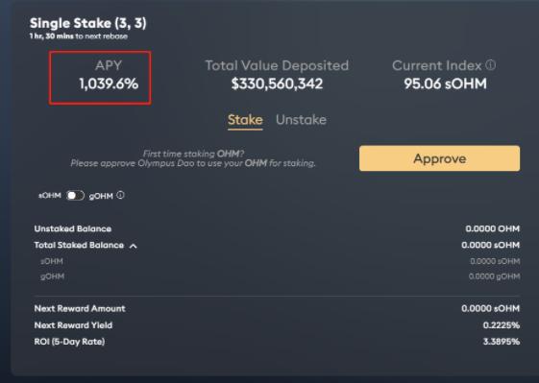Click the Approve button

[440, 158]
